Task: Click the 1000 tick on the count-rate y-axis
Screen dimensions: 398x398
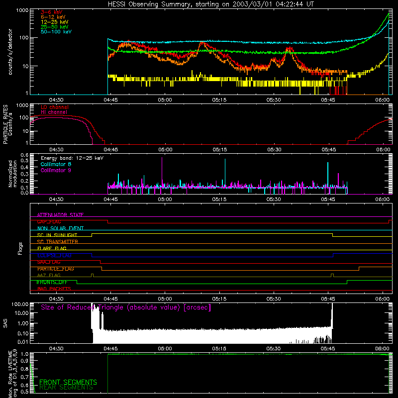Action: [x=22, y=10]
